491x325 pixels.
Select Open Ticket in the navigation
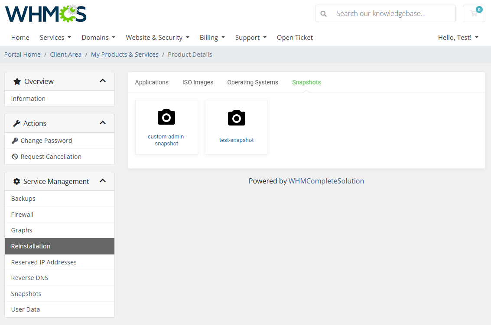click(x=295, y=37)
